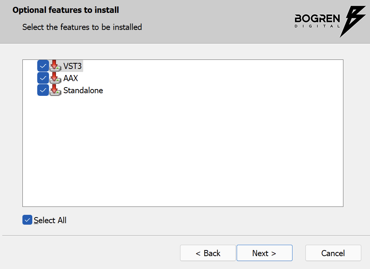
Task: Click empty area of the features list
Action: [x=183, y=151]
